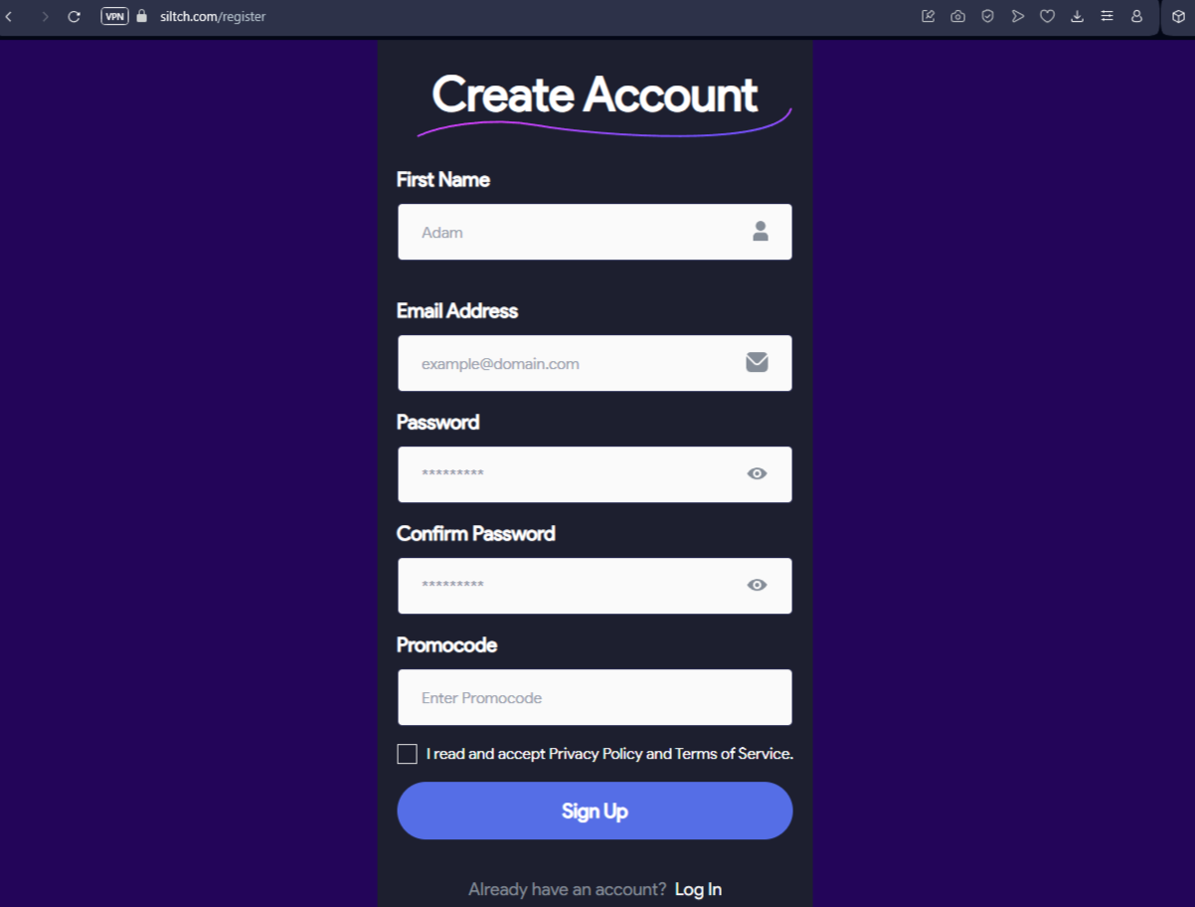The height and width of the screenshot is (907, 1195).
Task: Click the heart bookmarks icon
Action: pos(1047,16)
